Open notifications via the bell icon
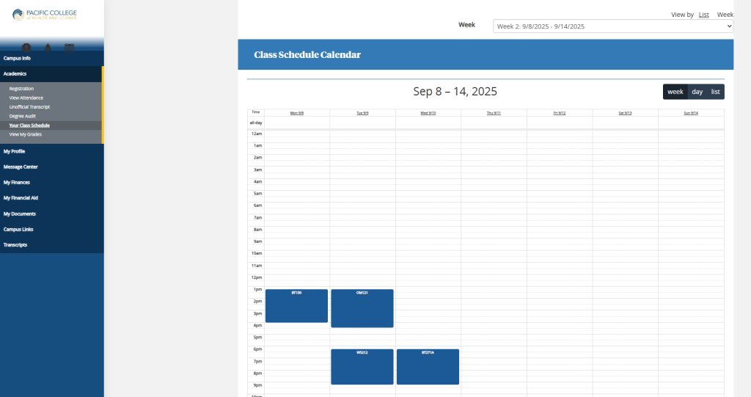The image size is (751, 397). point(48,48)
